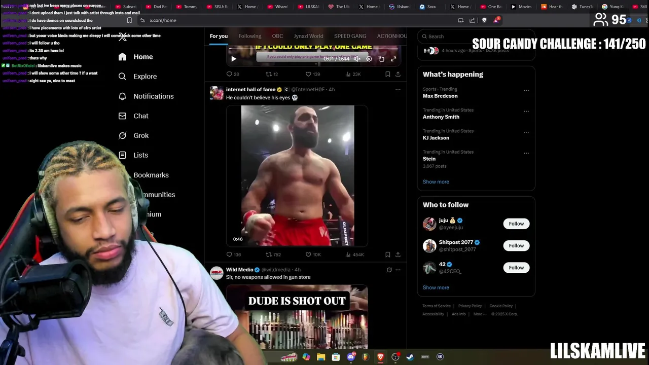Click the x.com/home address bar
649x365 pixels.
pyautogui.click(x=299, y=20)
